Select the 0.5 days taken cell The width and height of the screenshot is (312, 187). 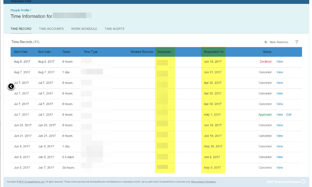pyautogui.click(x=68, y=157)
